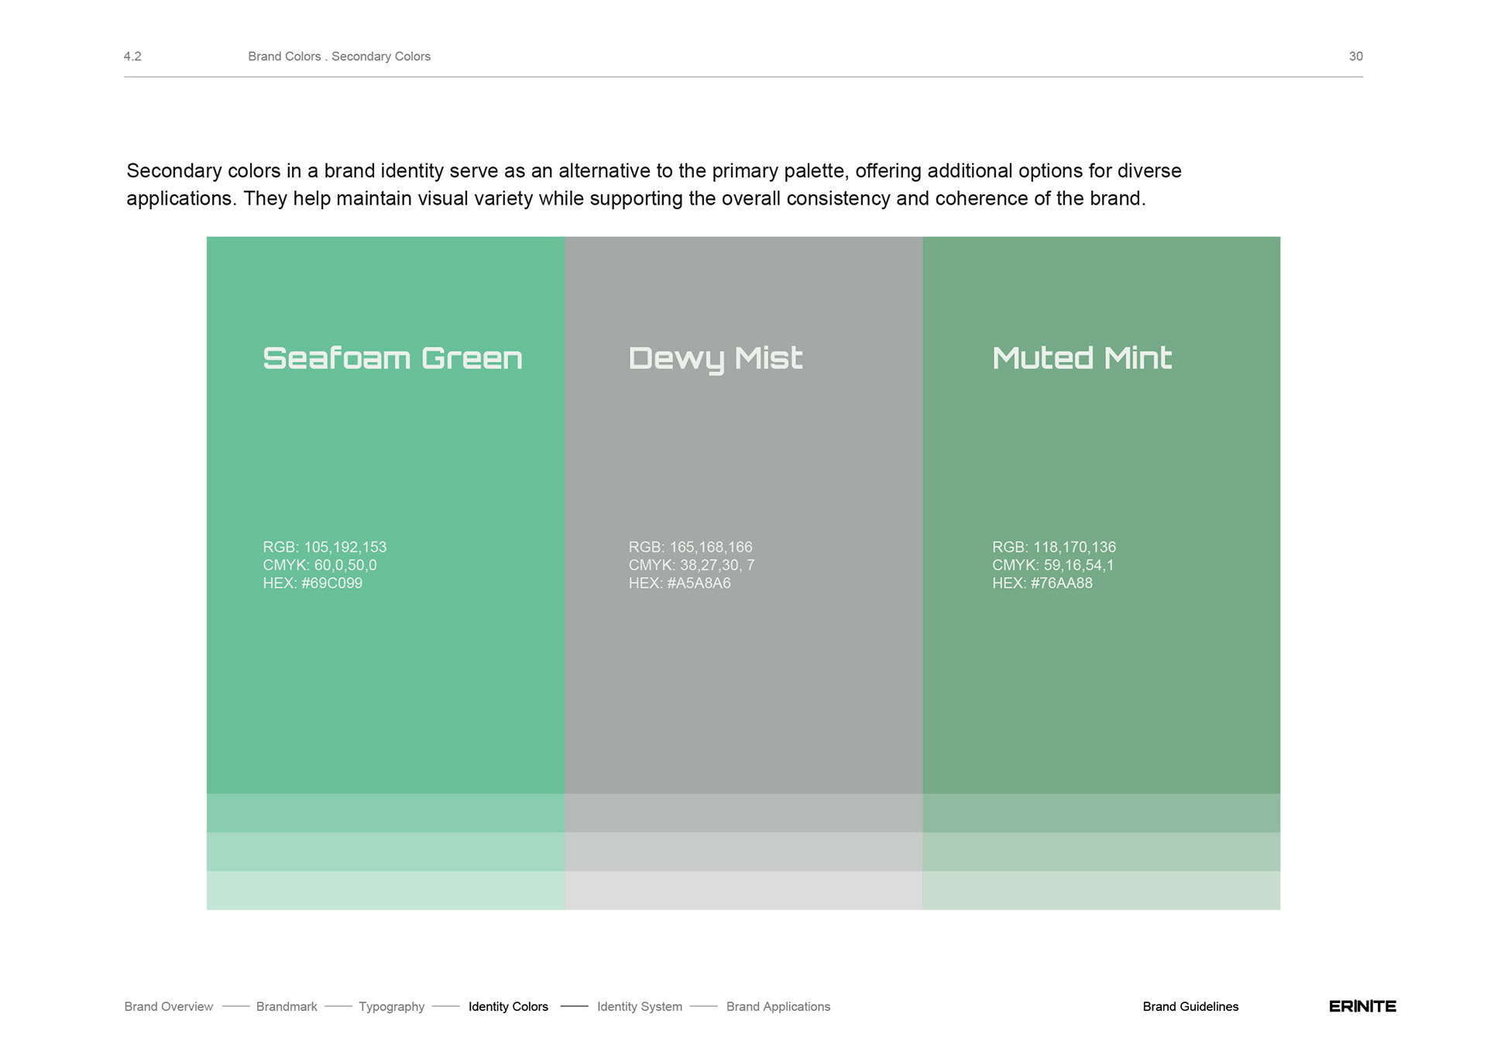This screenshot has height=1048, width=1487.
Task: Click the Dewy Mist color heading
Action: [715, 358]
